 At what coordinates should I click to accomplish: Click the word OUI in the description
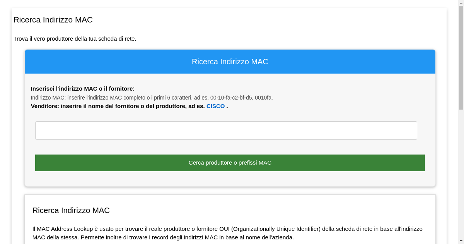[224, 229]
